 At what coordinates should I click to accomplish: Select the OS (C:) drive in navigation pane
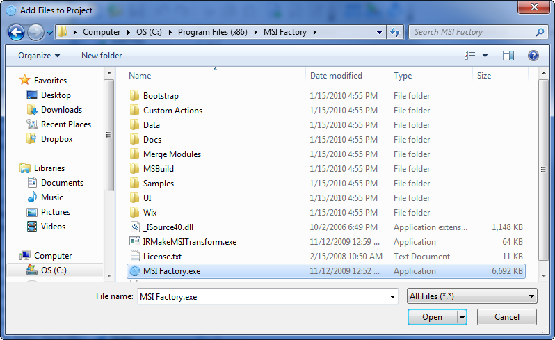coord(54,270)
